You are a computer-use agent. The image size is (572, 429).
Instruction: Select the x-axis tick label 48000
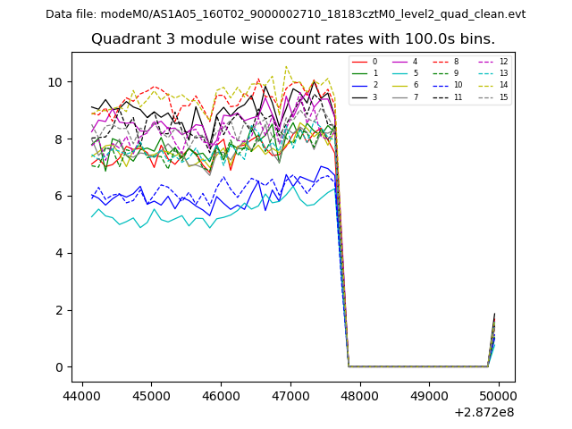click(358, 393)
